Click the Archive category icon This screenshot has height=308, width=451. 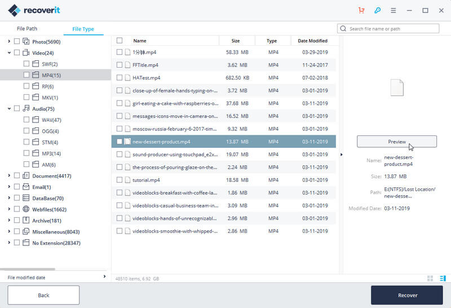[x=26, y=220]
